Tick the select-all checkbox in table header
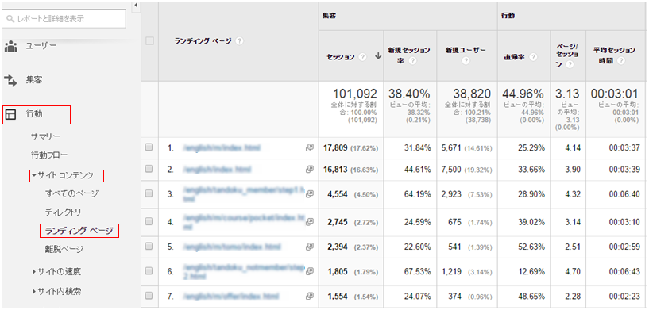The height and width of the screenshot is (310, 649). click(x=149, y=41)
